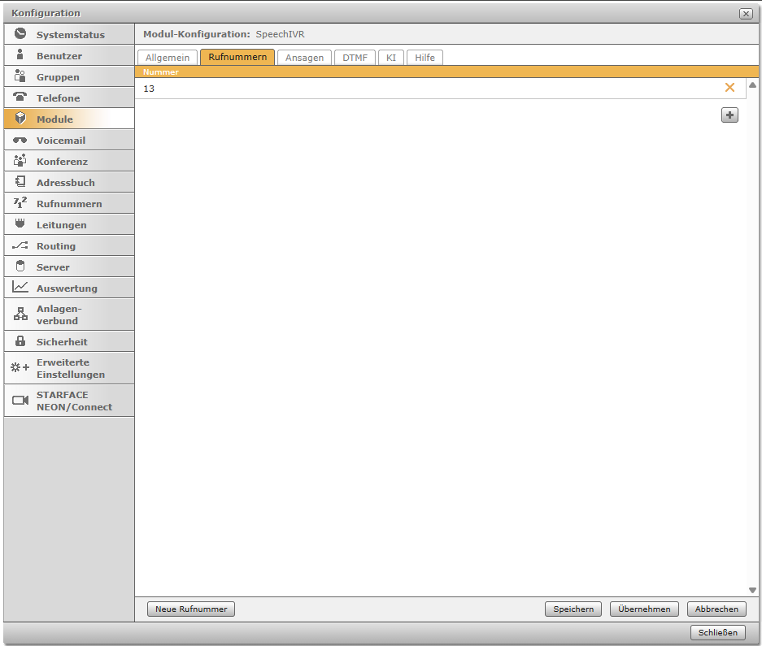Delete number 13 with orange X

tap(729, 88)
